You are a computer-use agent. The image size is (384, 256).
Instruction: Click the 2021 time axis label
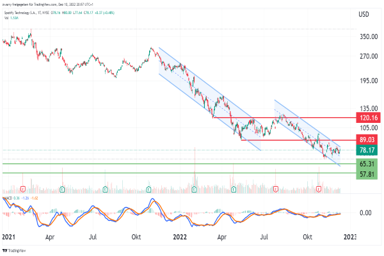pos(8,237)
